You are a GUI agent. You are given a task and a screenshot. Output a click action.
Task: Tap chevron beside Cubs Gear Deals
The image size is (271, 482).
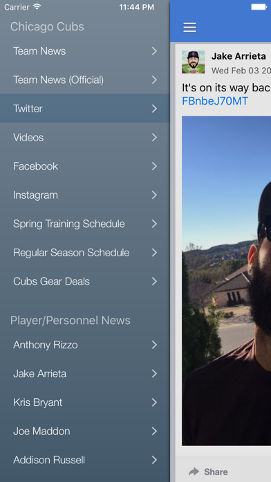coord(154,281)
